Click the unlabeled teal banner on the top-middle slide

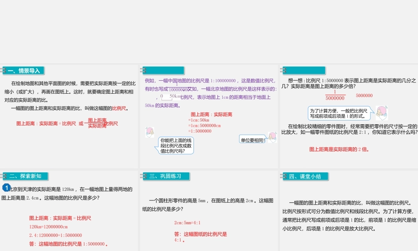163,70
